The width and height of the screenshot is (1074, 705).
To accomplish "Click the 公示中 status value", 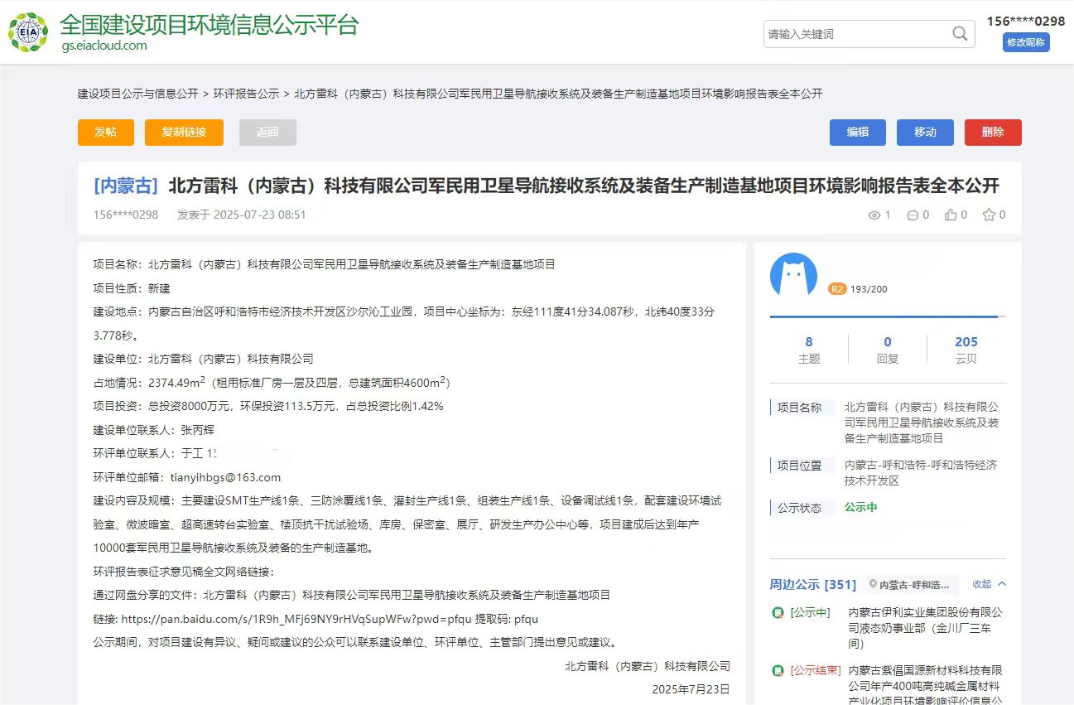I will click(x=860, y=507).
